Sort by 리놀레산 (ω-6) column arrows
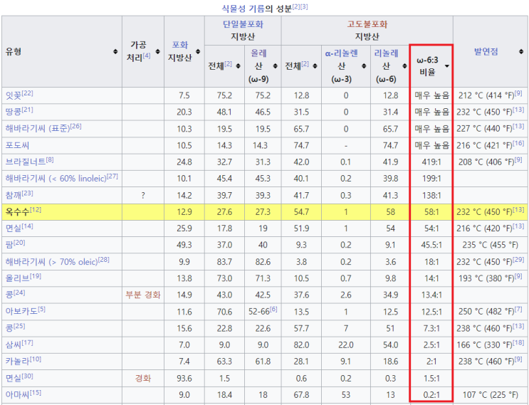Image resolution: width=529 pixels, height=405 pixels. tap(403, 65)
